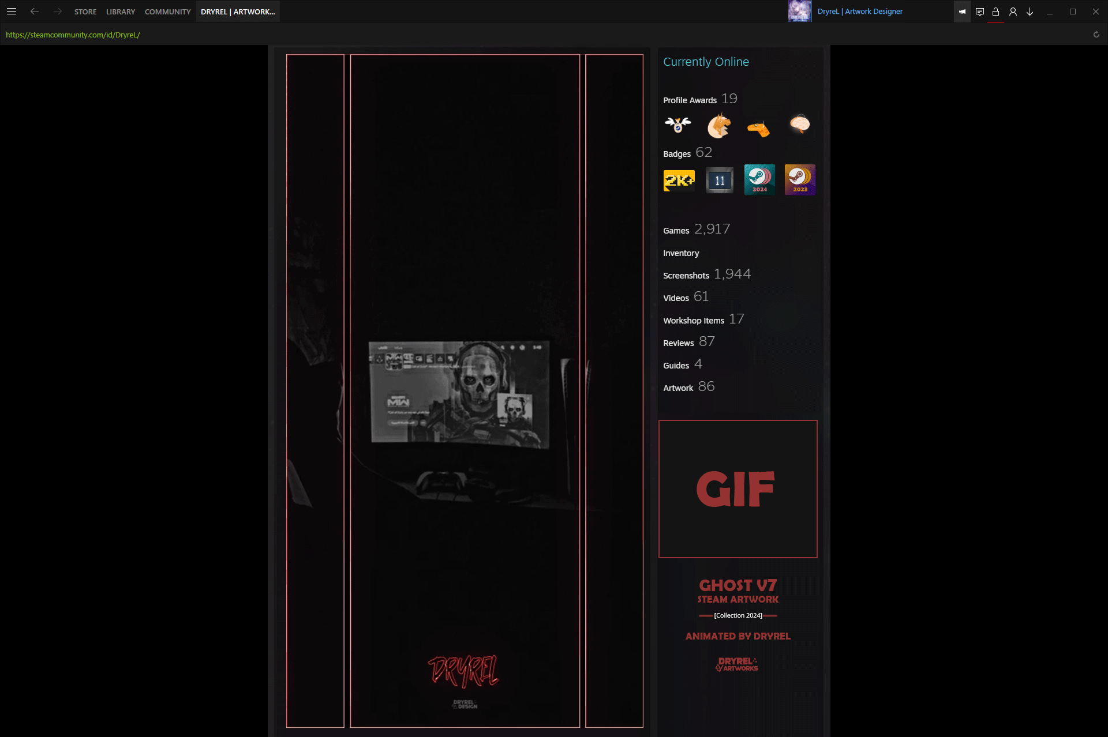1108x737 pixels.
Task: Reload the page with the refresh icon
Action: pyautogui.click(x=1096, y=35)
